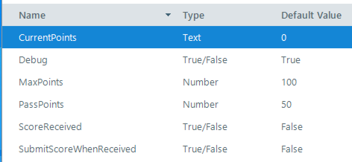
Task: Click Debug's True/False type cell
Action: click(x=205, y=60)
